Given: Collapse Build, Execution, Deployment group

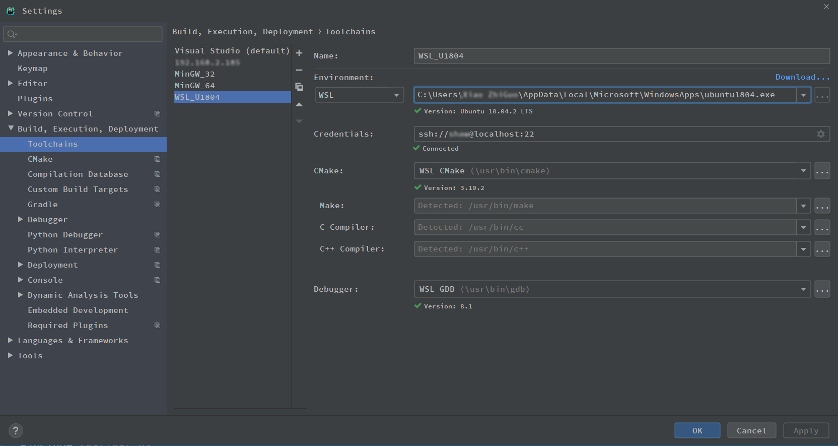Looking at the screenshot, I should pos(11,129).
